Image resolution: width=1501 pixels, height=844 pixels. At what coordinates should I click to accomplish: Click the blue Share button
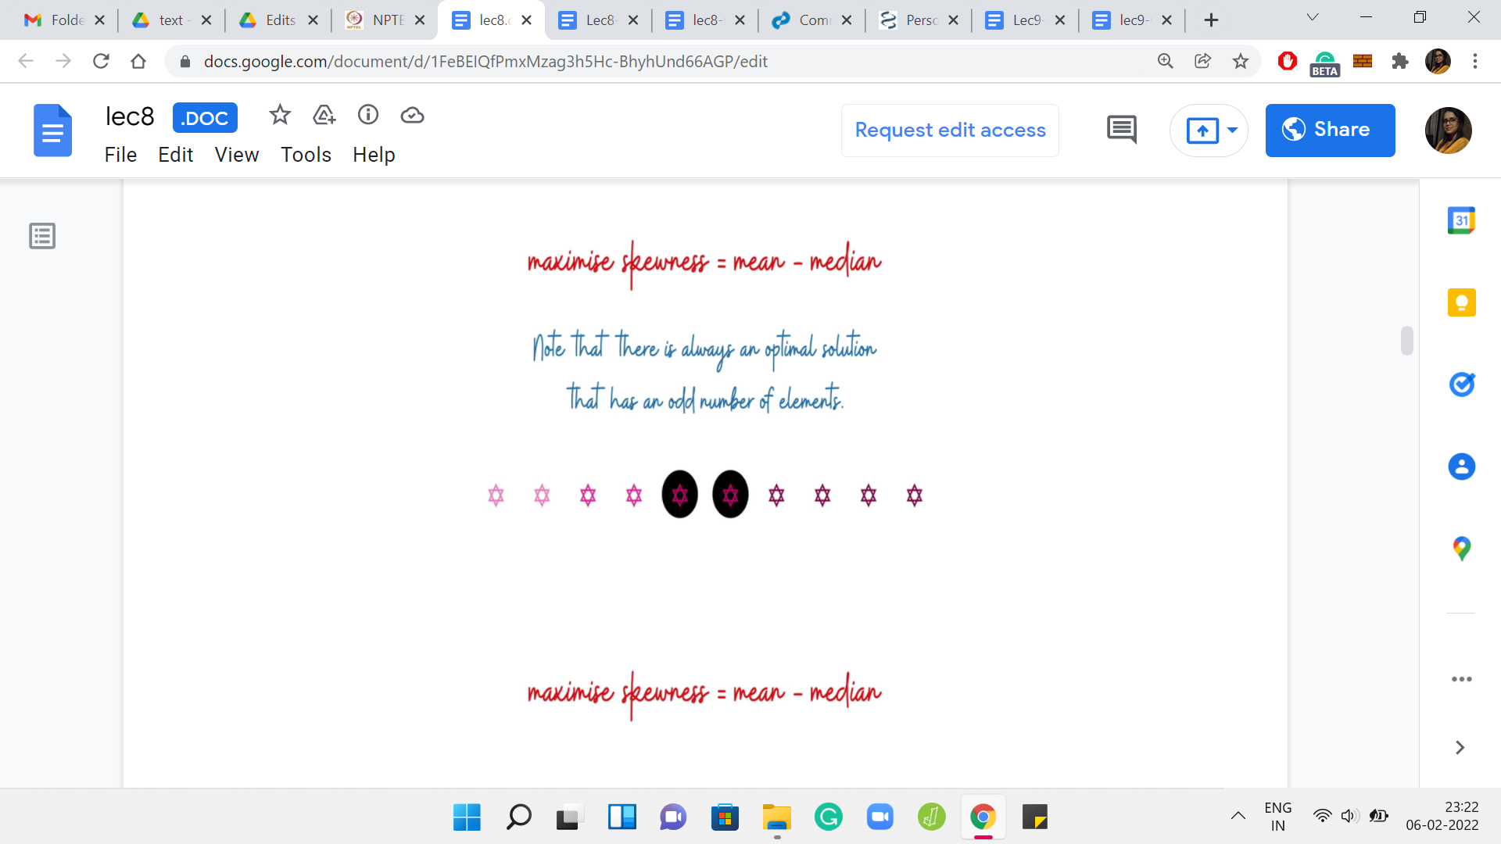pos(1329,130)
